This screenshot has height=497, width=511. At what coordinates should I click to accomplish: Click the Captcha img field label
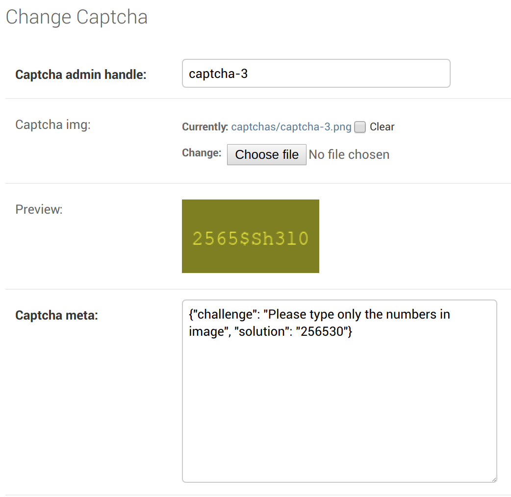point(52,124)
